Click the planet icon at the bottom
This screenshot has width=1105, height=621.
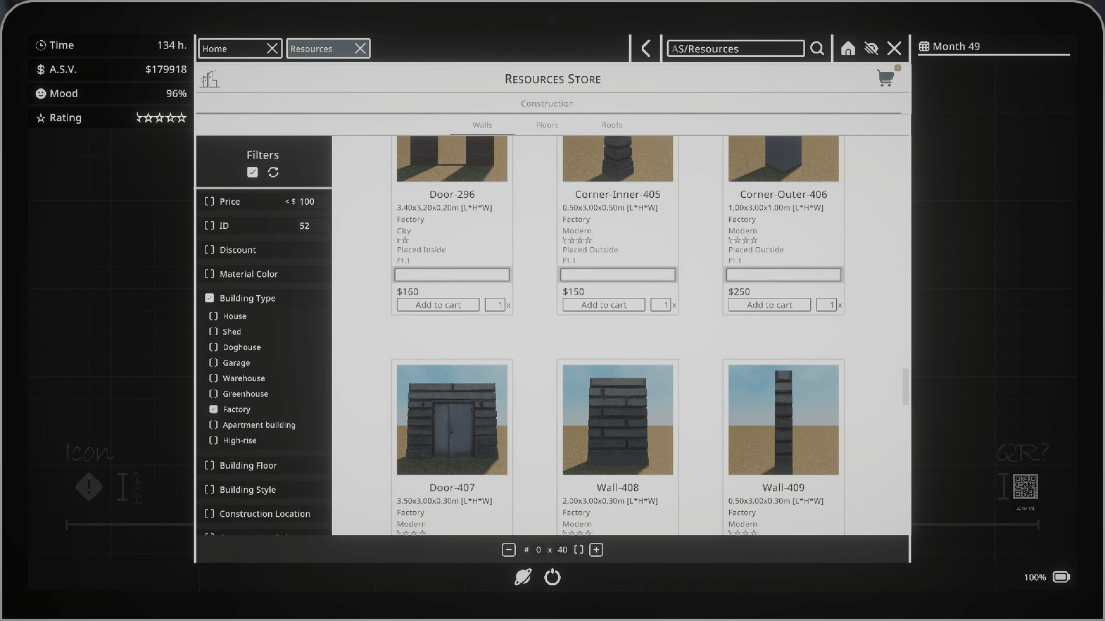pos(524,577)
